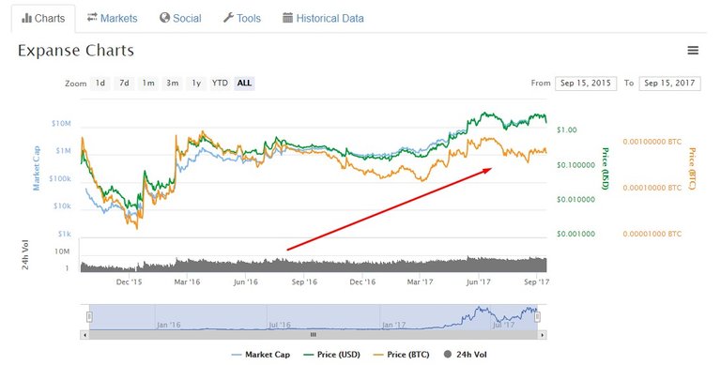
Task: Toggle the Price (BTC) series in legend
Action: (402, 355)
